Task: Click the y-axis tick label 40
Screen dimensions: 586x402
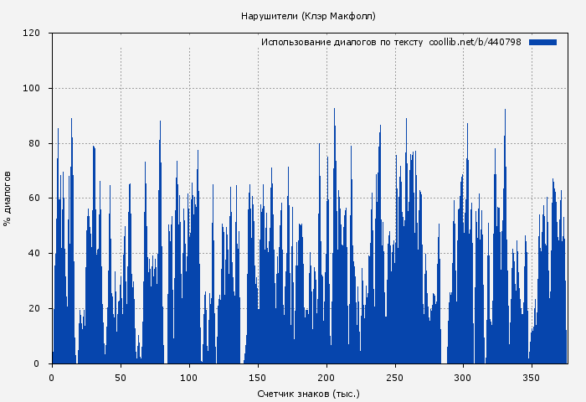Action: click(x=34, y=254)
